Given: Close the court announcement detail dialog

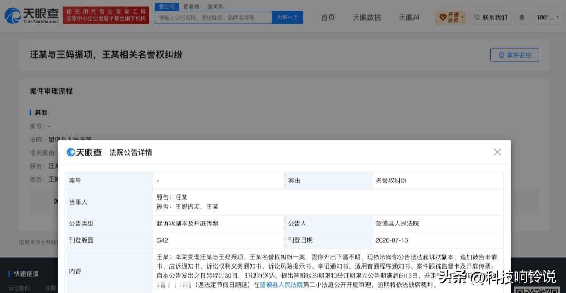Looking at the screenshot, I should tap(497, 152).
